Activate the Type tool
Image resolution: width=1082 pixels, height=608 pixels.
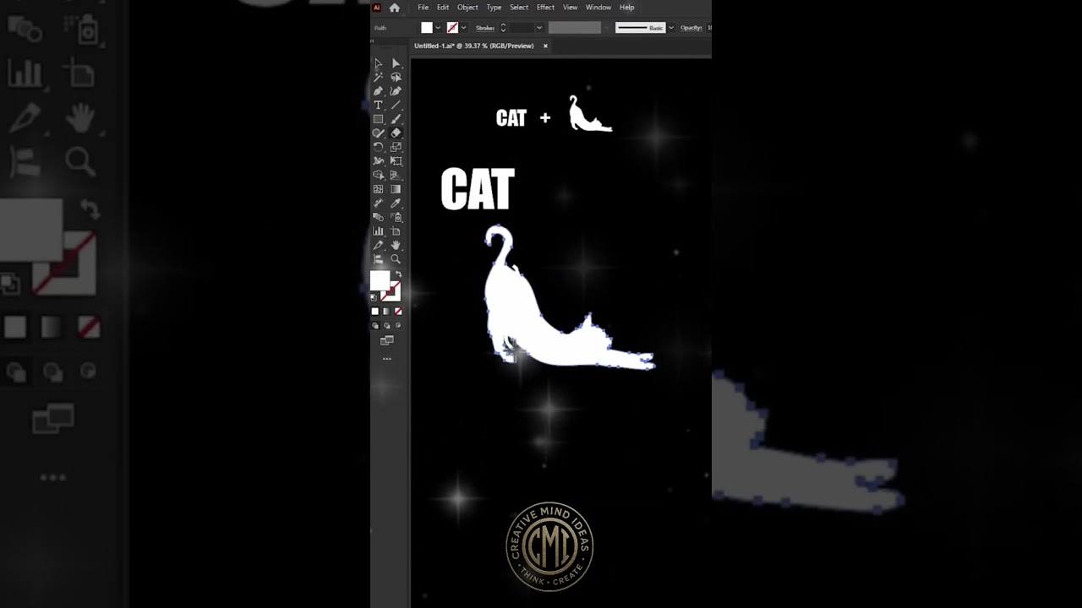click(x=378, y=105)
